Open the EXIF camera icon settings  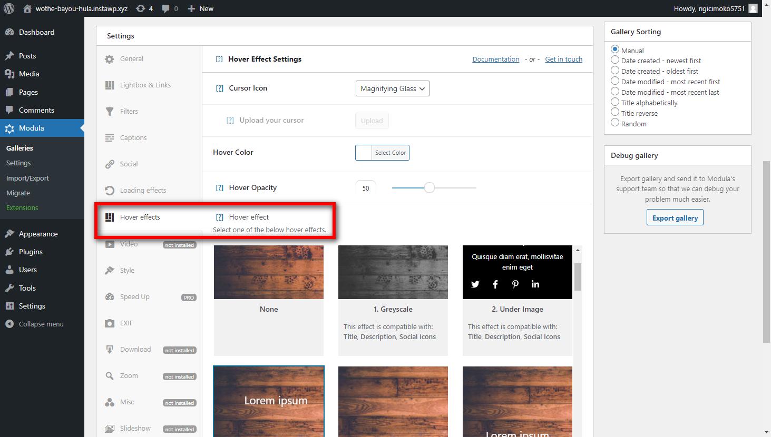[x=110, y=323]
